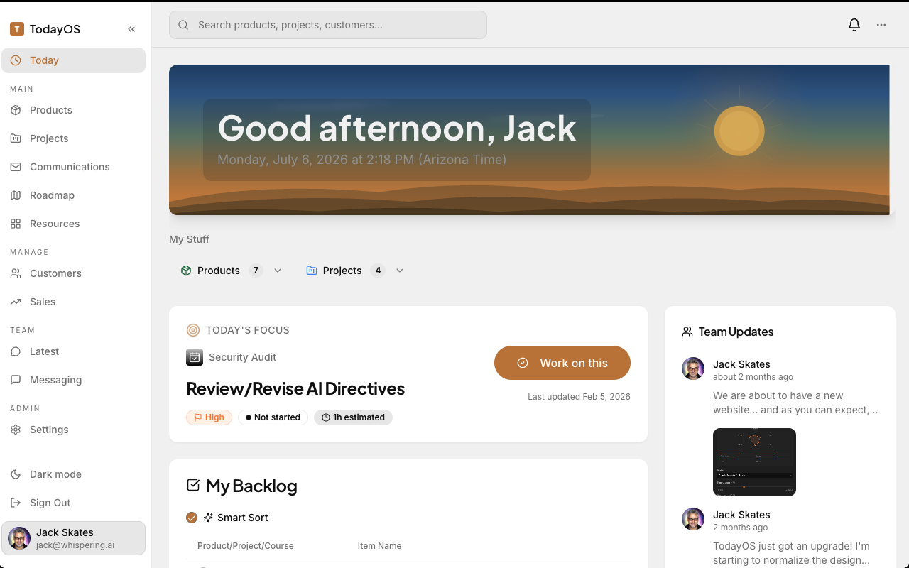Open notifications bell icon
909x568 pixels.
[854, 25]
